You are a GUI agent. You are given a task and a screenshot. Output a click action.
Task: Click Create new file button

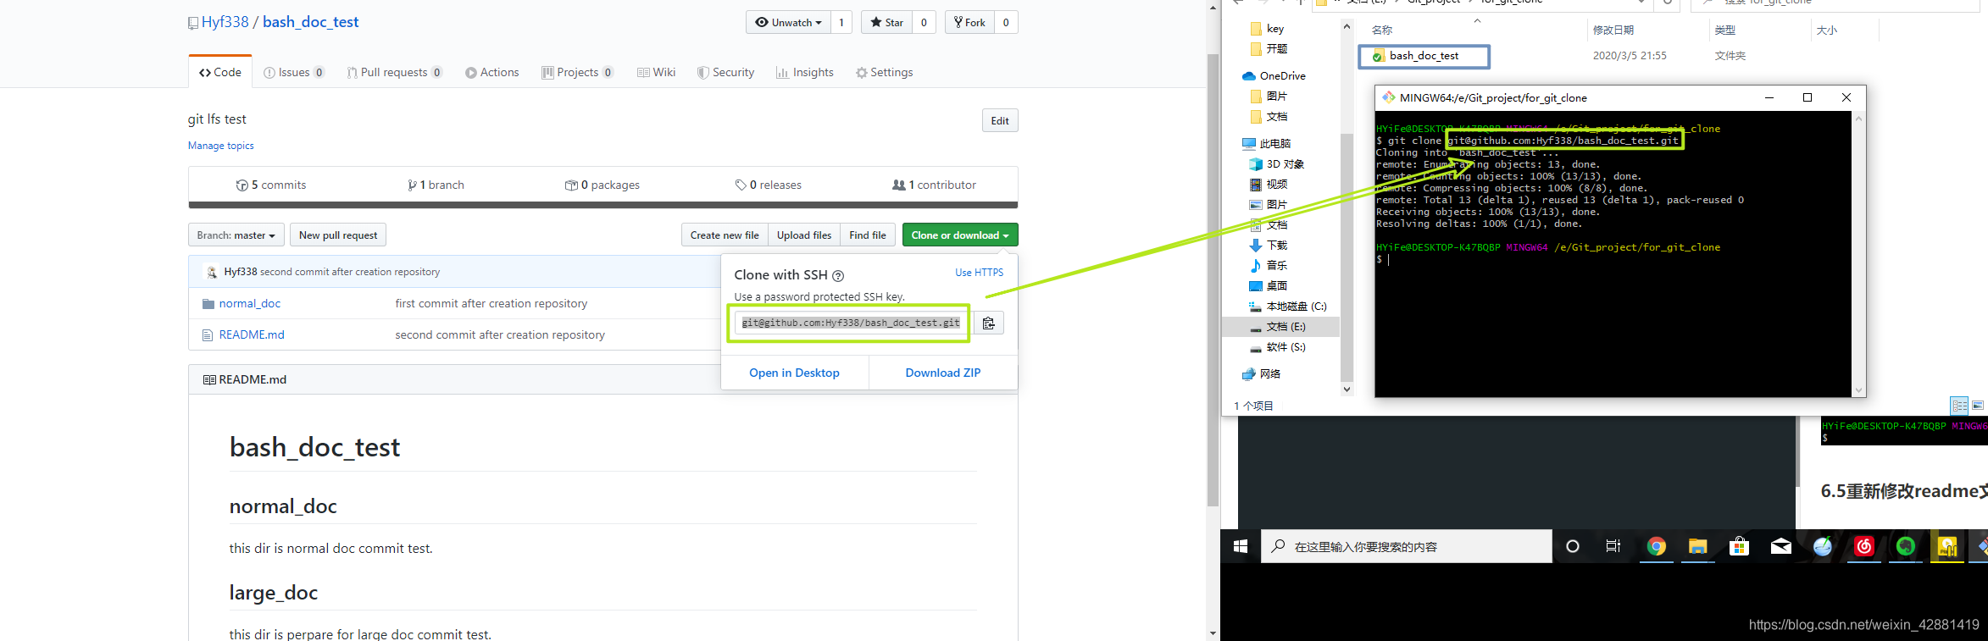click(725, 235)
